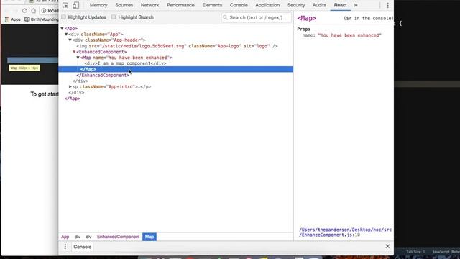This screenshot has width=460, height=259.
Task: Open the DevTools three-dot customize menu
Action: [387, 5]
